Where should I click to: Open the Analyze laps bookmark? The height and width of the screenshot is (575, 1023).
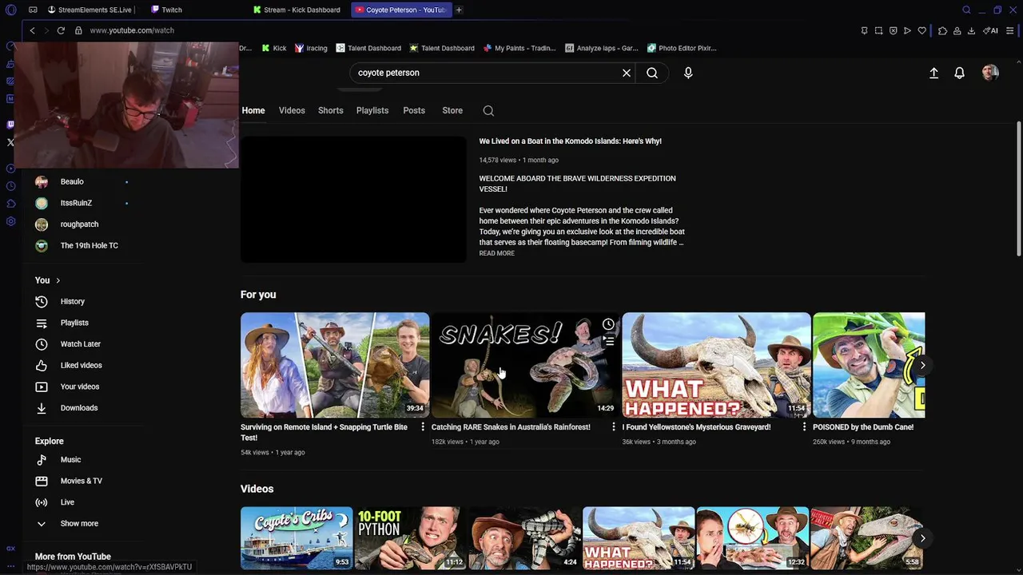(x=602, y=48)
